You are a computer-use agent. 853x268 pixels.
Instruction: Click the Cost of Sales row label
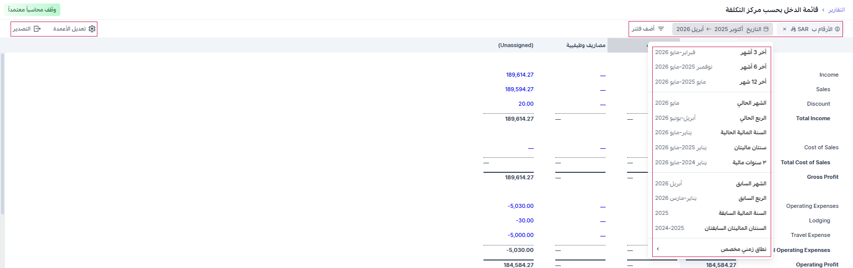tap(821, 147)
